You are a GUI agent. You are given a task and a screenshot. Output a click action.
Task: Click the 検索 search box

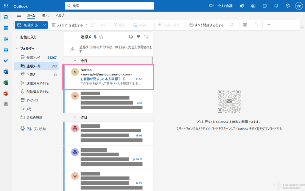(110, 6)
